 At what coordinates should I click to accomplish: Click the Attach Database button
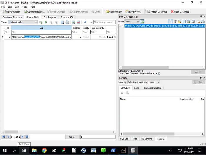click(x=157, y=12)
